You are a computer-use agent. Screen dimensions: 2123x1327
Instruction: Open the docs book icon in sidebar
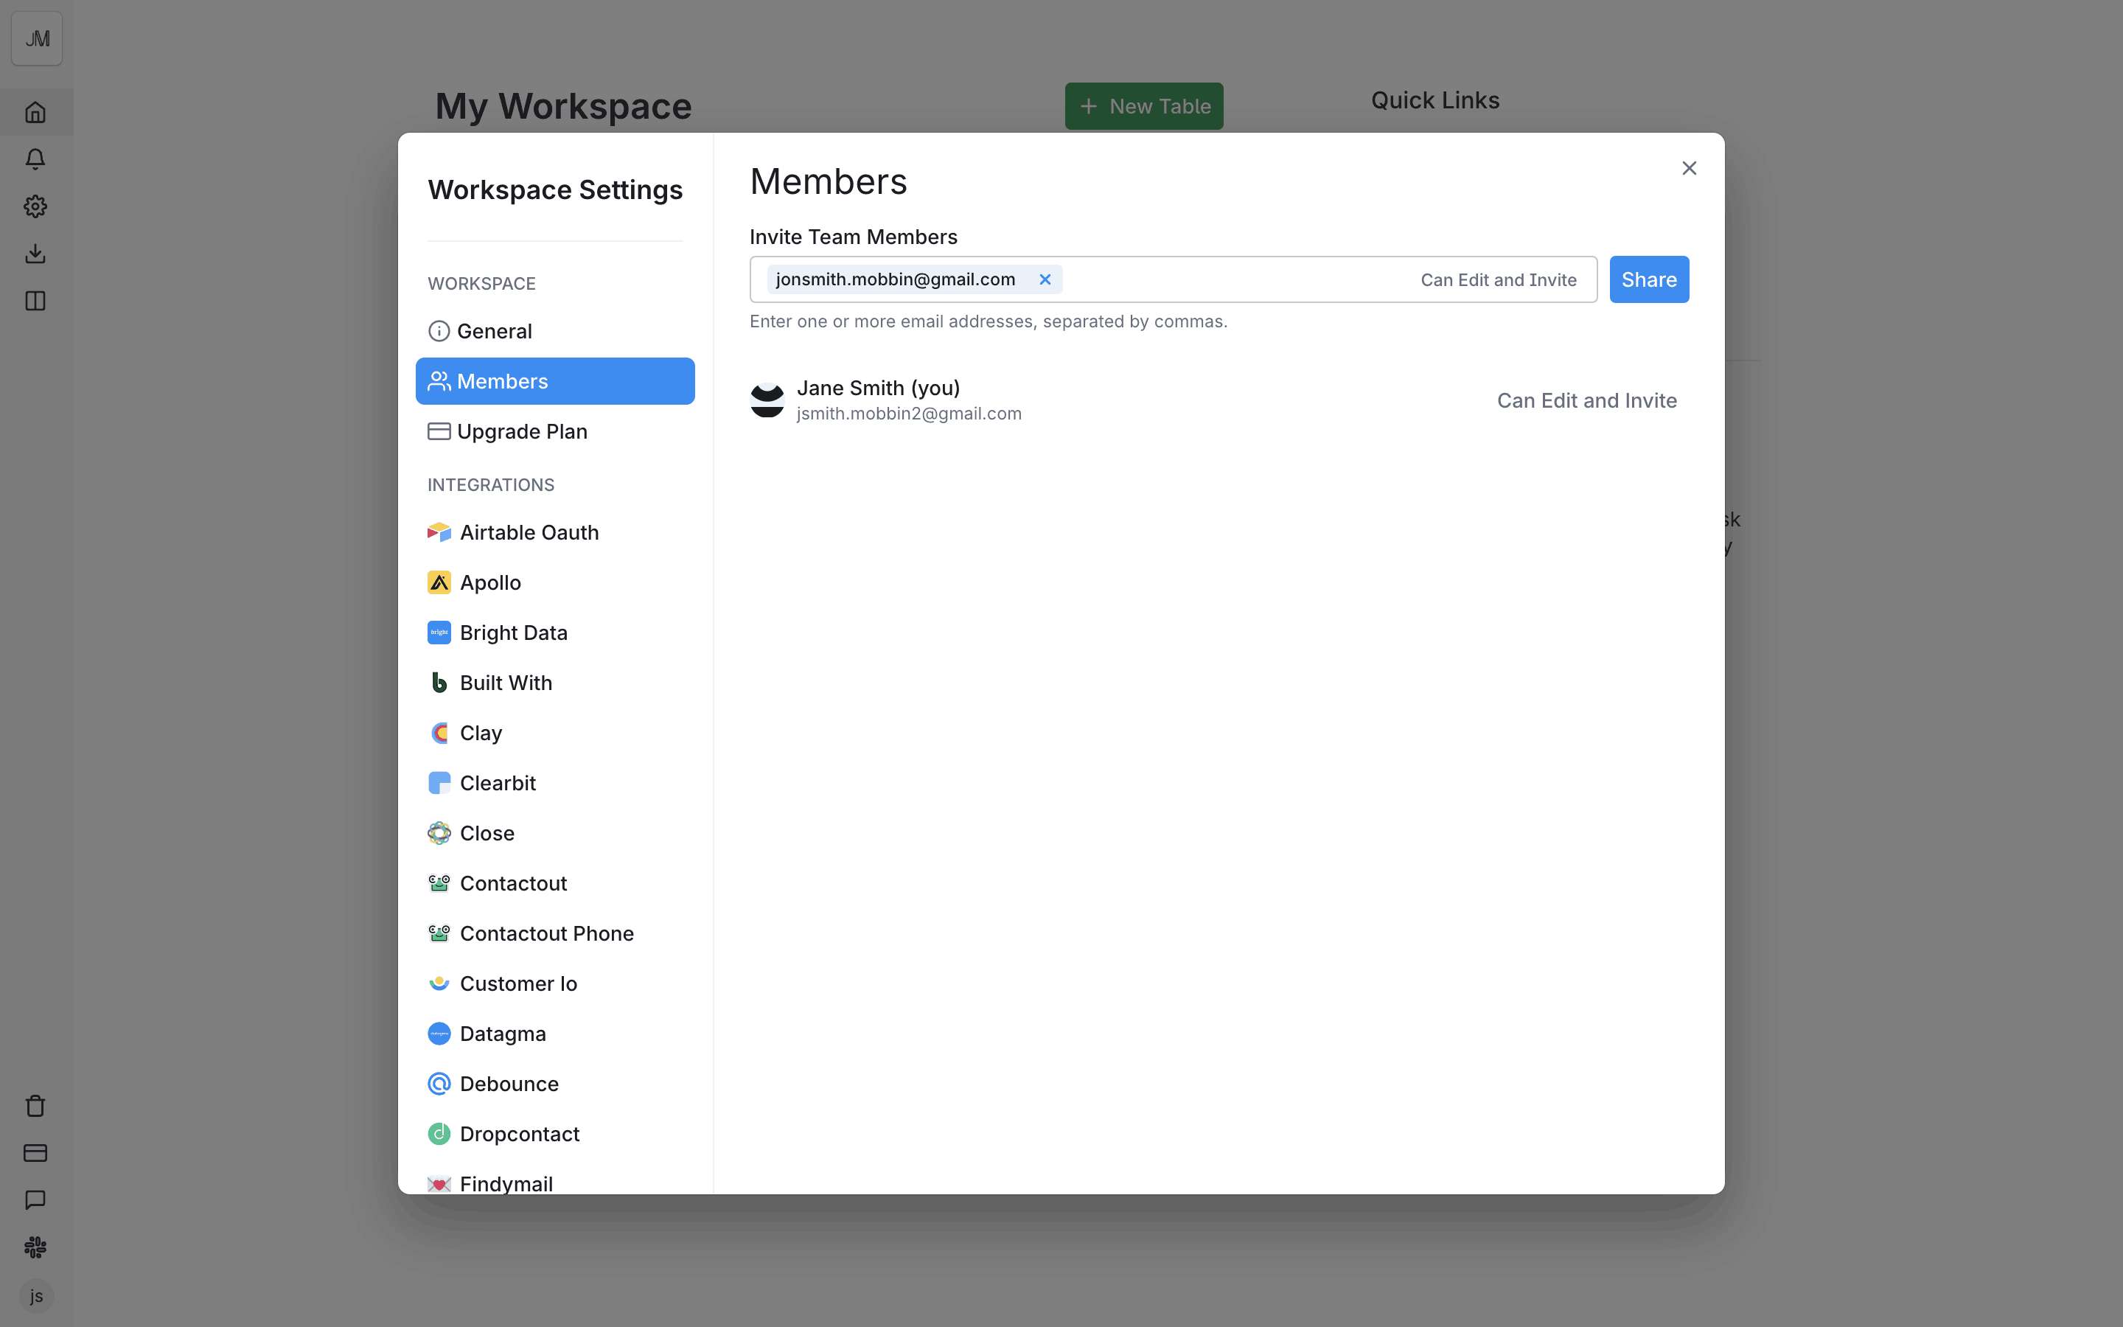[35, 301]
